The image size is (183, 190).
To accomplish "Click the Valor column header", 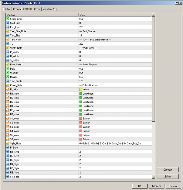I will pyautogui.click(x=115, y=15).
